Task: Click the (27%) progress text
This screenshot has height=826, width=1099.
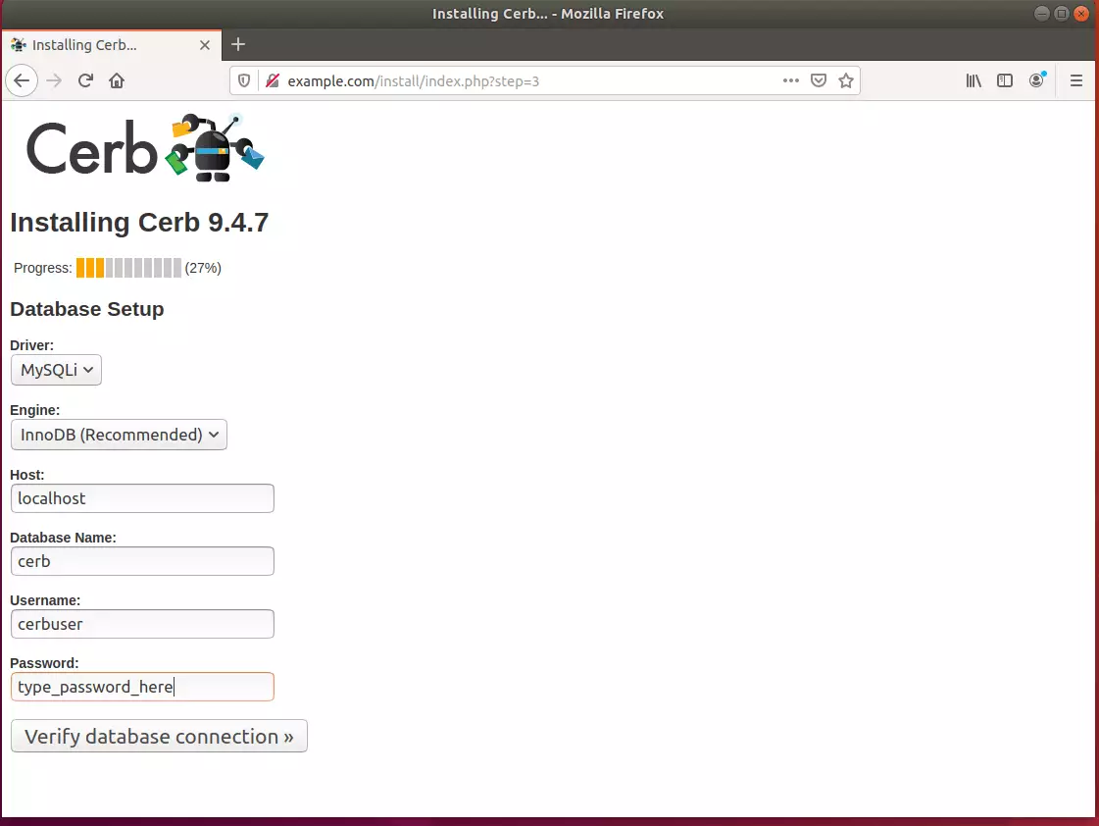Action: (x=203, y=268)
